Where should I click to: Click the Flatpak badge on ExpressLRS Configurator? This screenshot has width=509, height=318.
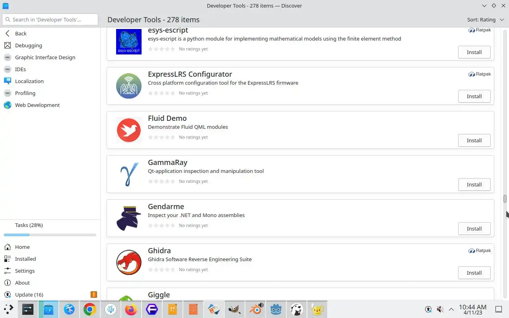point(480,74)
